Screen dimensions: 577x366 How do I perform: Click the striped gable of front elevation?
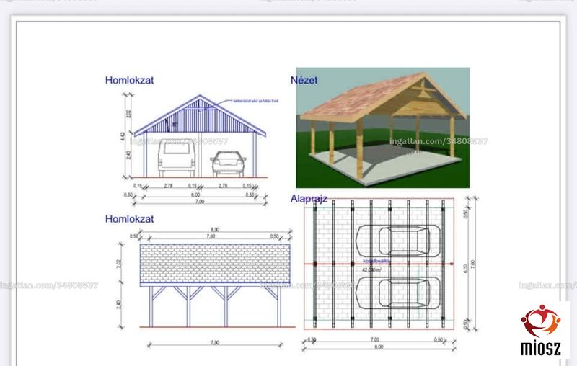coord(200,116)
